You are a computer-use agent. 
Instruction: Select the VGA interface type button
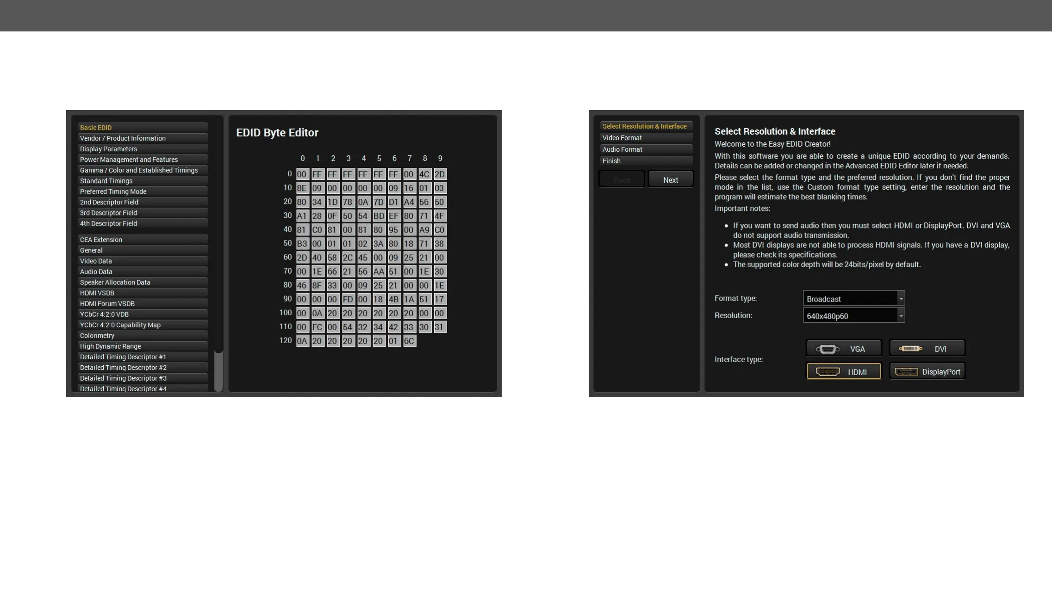(844, 349)
